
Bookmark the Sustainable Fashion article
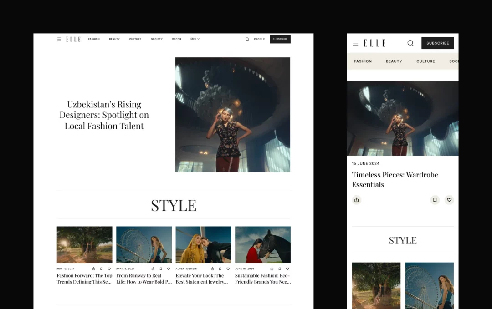coord(280,268)
